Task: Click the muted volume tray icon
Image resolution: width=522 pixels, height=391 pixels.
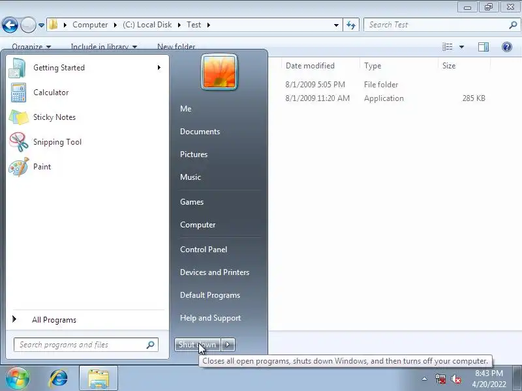Action: [x=455, y=379]
